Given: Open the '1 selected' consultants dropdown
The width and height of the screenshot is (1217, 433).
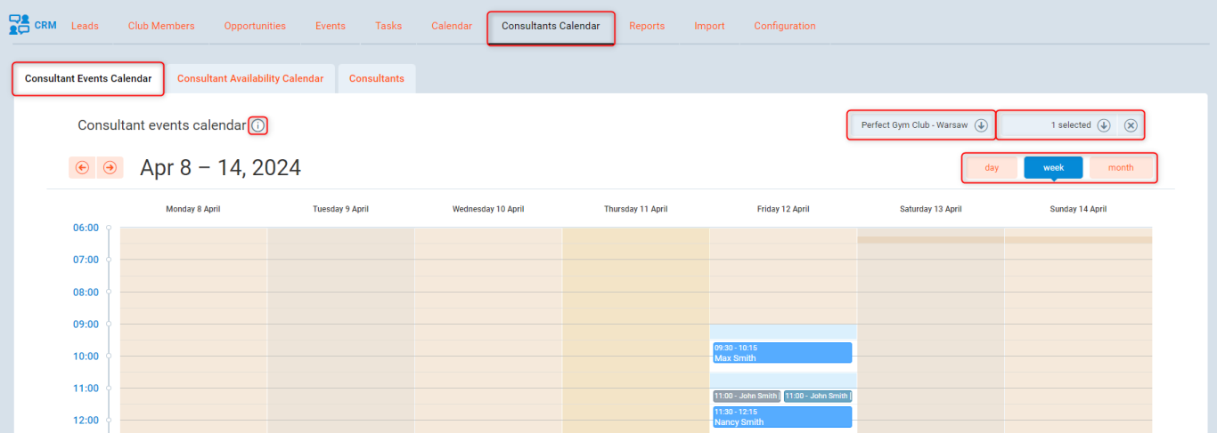Looking at the screenshot, I should point(1060,125).
